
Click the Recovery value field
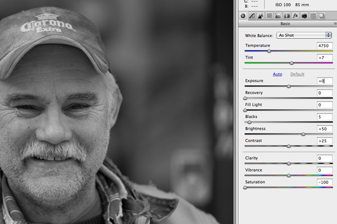325,93
